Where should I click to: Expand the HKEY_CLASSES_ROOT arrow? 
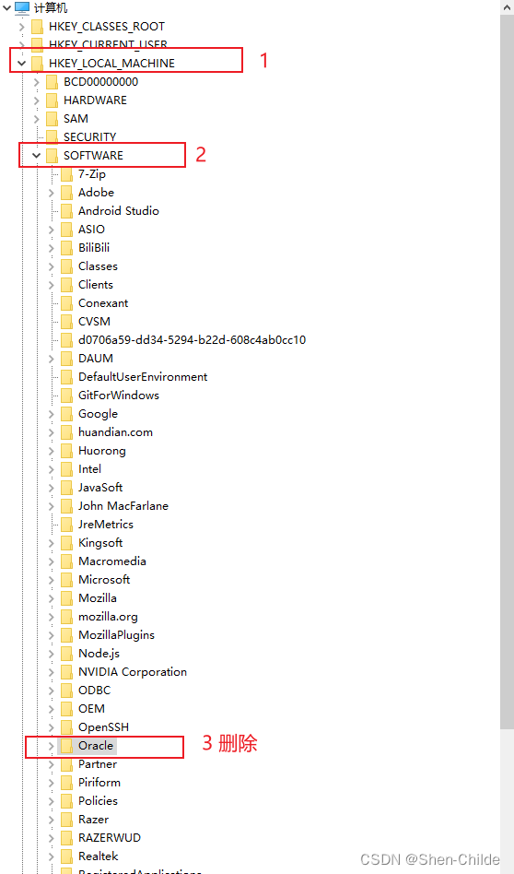[22, 27]
